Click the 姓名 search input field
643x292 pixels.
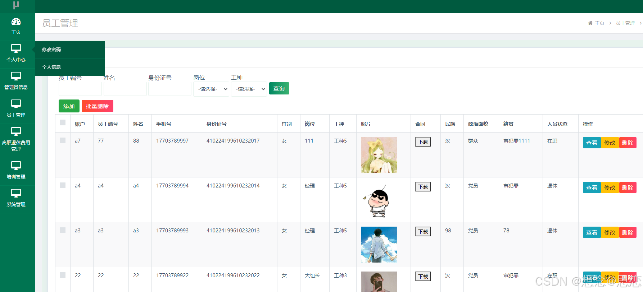tap(125, 89)
